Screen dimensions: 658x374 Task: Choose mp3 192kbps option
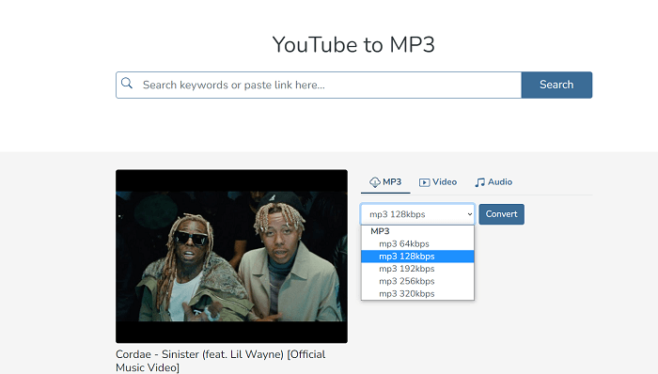[417, 269]
